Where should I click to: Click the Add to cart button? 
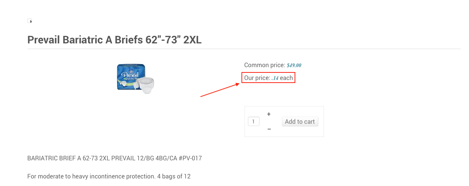click(x=300, y=121)
